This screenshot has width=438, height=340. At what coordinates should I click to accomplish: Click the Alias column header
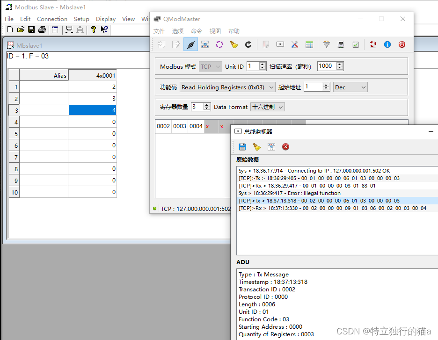point(44,75)
